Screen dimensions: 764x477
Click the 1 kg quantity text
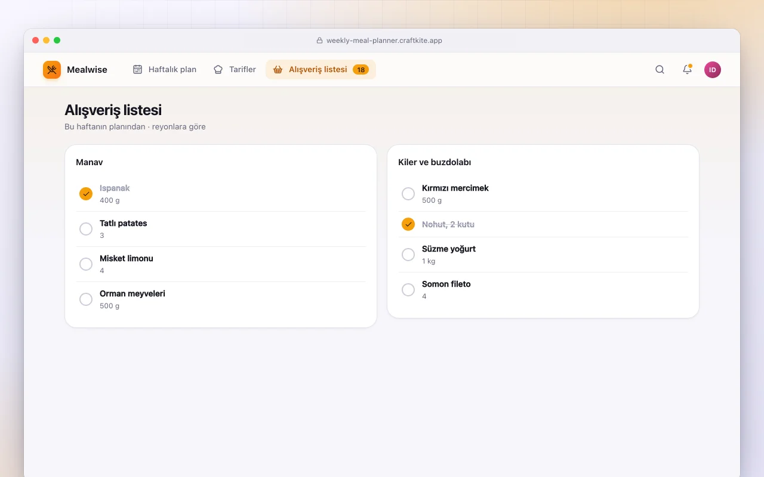coord(429,261)
